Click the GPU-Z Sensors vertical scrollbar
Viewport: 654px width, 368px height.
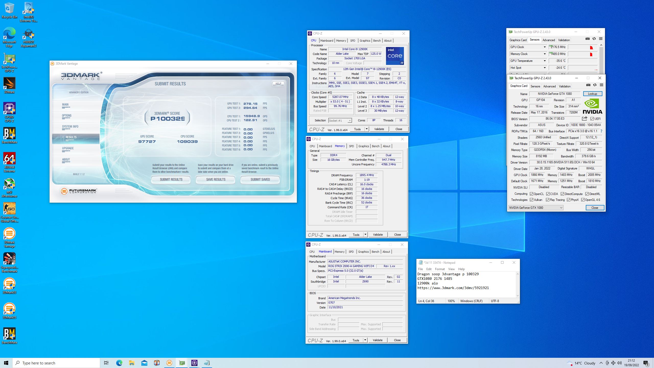click(601, 59)
